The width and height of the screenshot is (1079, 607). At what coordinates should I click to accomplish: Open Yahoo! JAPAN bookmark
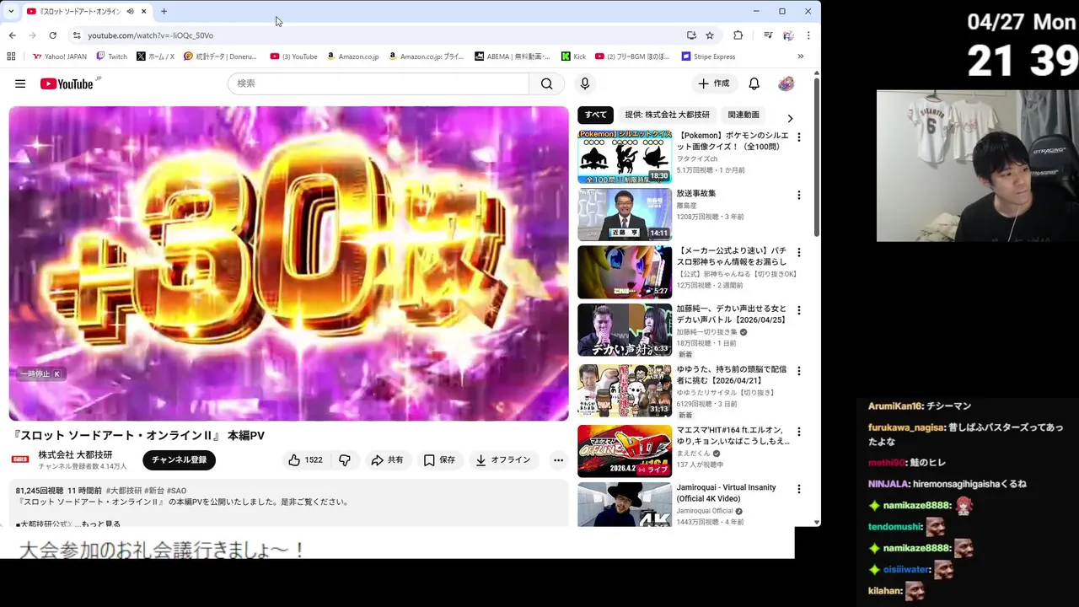click(x=59, y=56)
